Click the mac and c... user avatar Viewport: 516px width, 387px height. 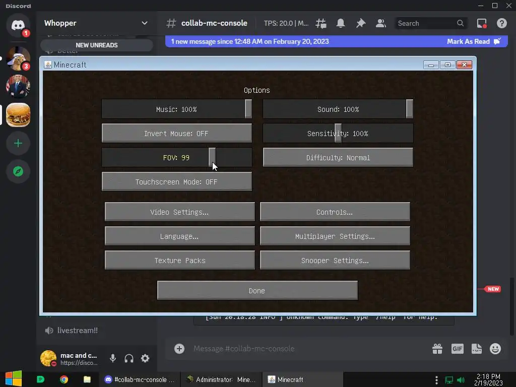coord(48,358)
